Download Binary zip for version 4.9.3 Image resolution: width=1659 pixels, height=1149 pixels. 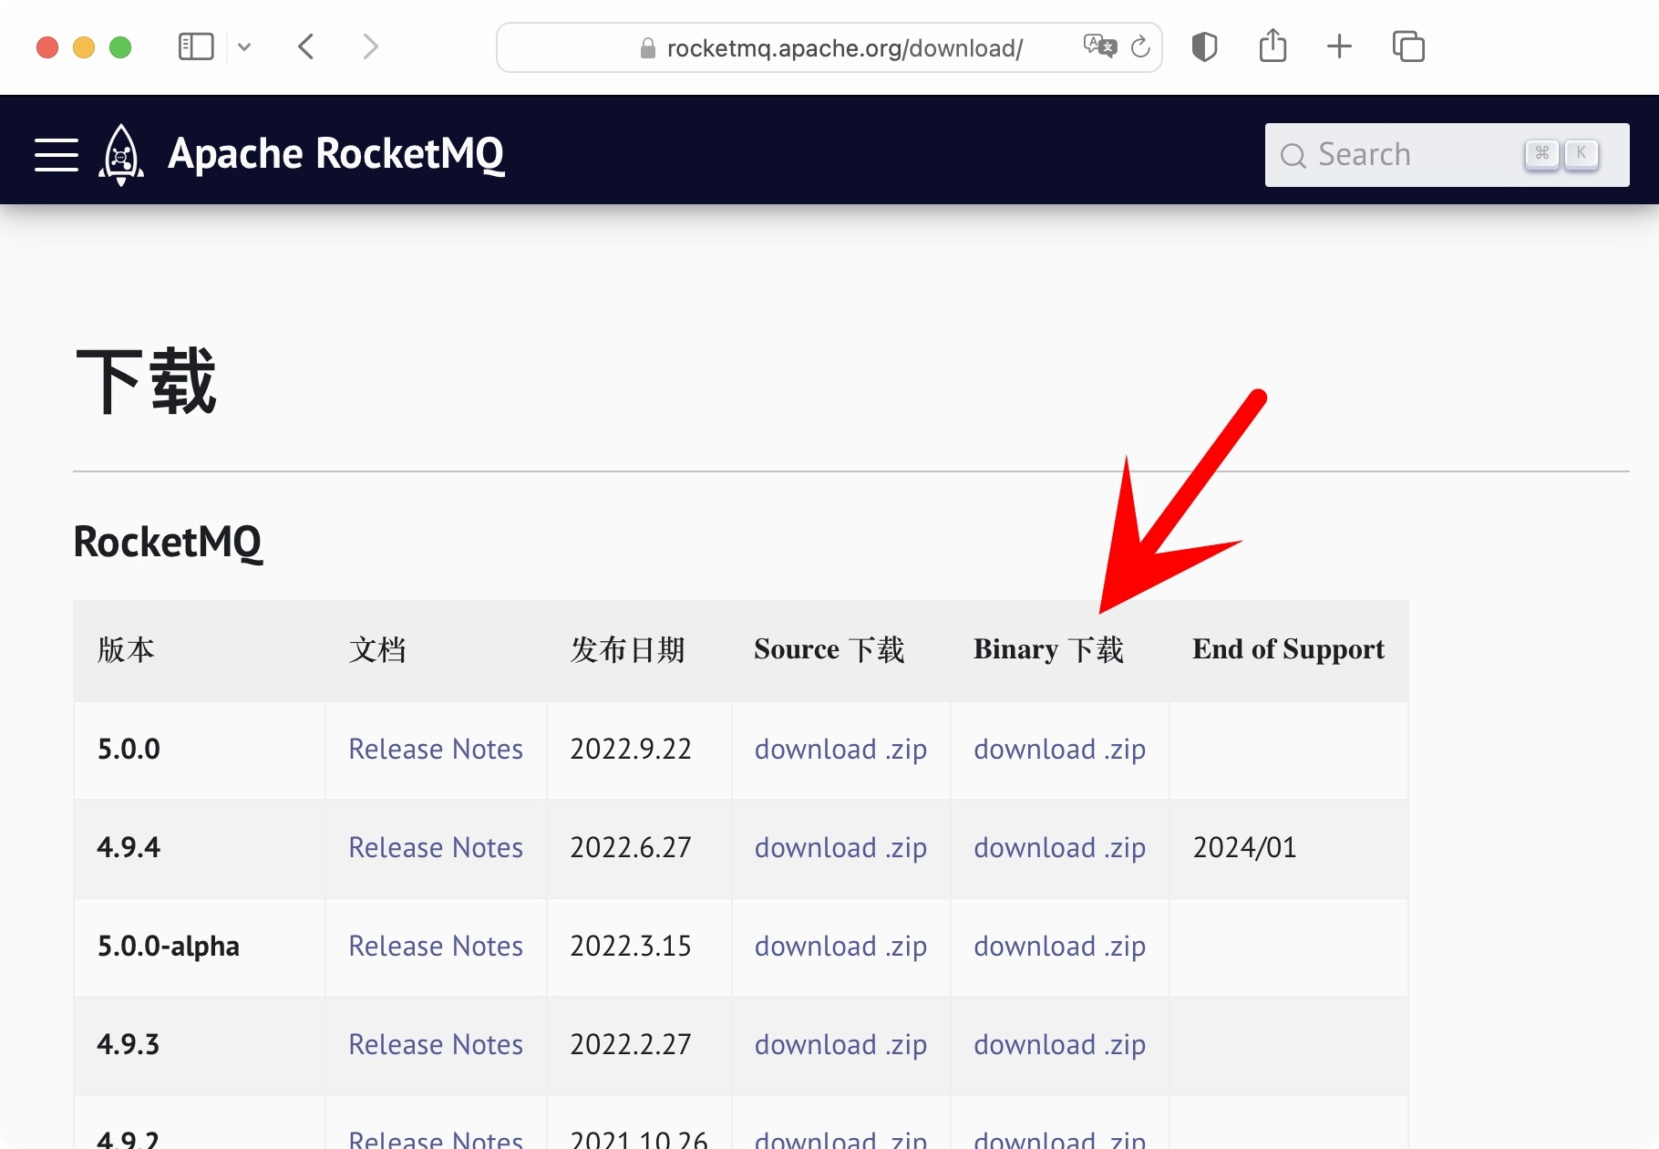[x=1059, y=1045]
